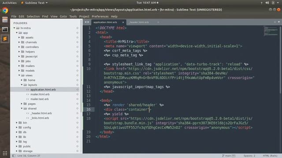Image resolution: width=282 pixels, height=158 pixels.
Task: Expand the controllers folder
Action: tap(19, 47)
